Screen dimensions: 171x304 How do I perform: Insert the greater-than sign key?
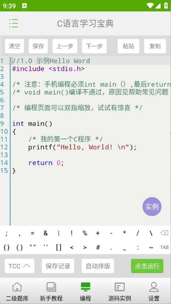pos(85,248)
